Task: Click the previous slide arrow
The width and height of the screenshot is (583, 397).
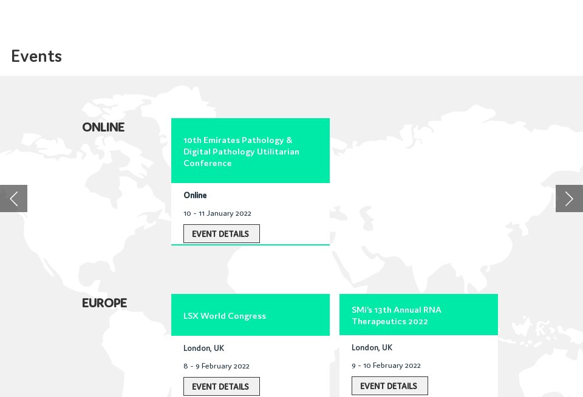Action: [x=13, y=198]
